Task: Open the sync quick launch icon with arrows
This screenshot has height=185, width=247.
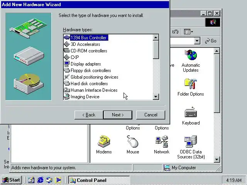Action: click(x=49, y=180)
